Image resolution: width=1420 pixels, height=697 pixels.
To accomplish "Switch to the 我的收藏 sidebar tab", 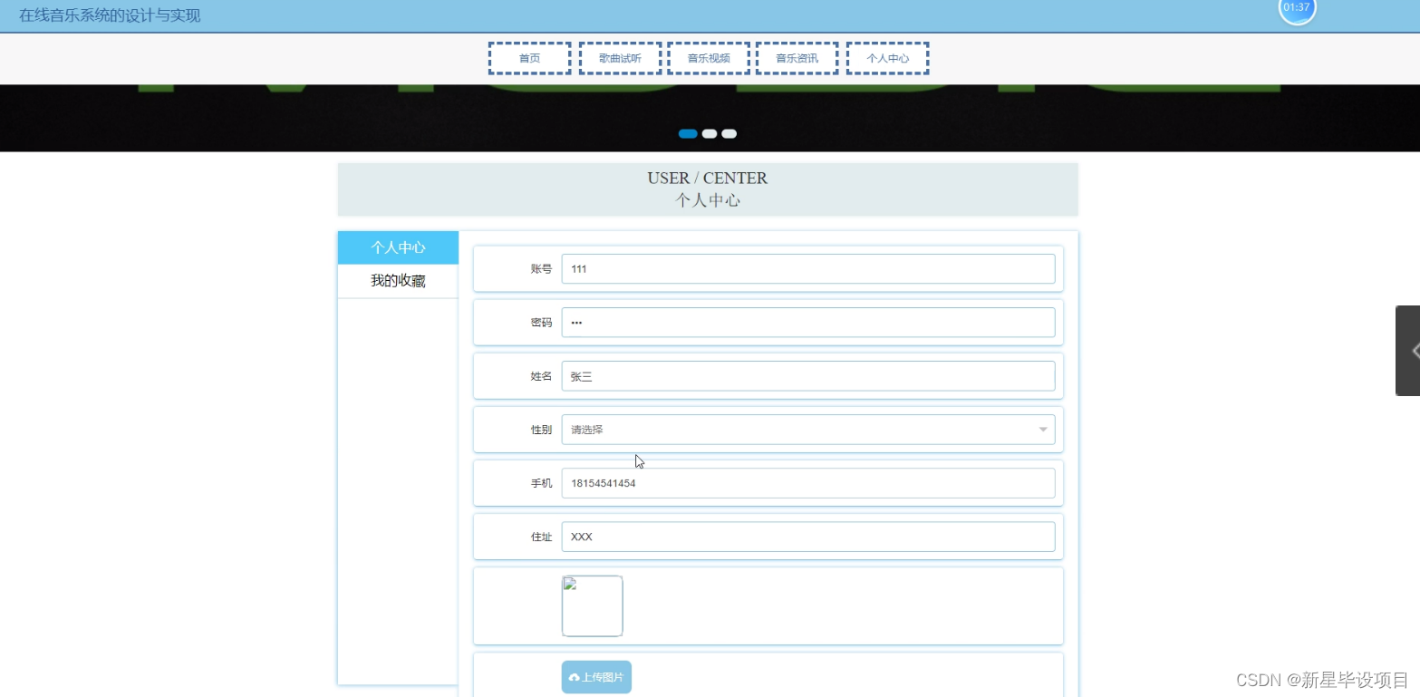I will pos(397,280).
